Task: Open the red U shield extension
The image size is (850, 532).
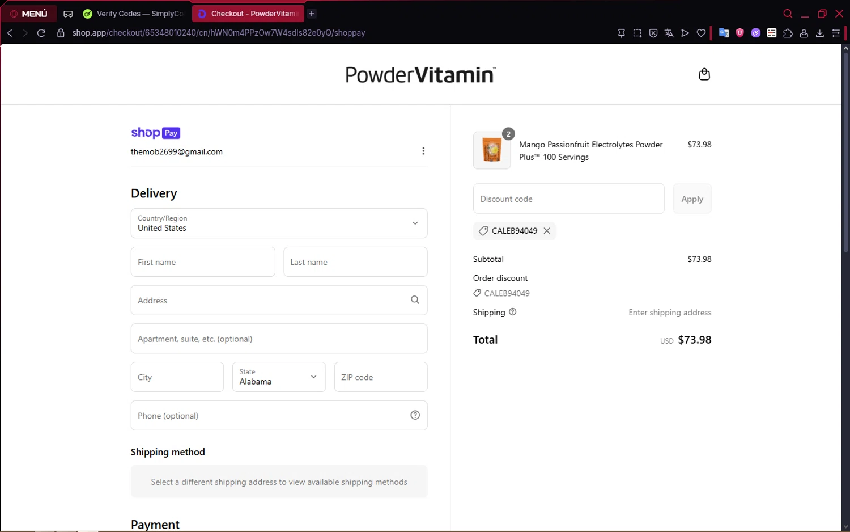Action: coord(739,33)
